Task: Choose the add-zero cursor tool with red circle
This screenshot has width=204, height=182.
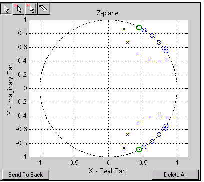Action: coord(31,9)
